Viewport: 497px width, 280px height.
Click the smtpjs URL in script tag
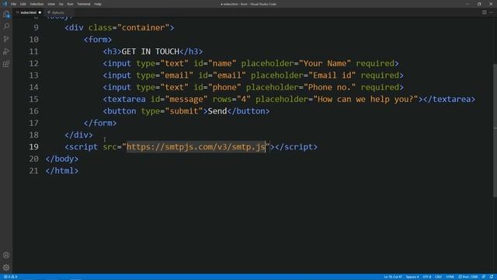coord(196,147)
